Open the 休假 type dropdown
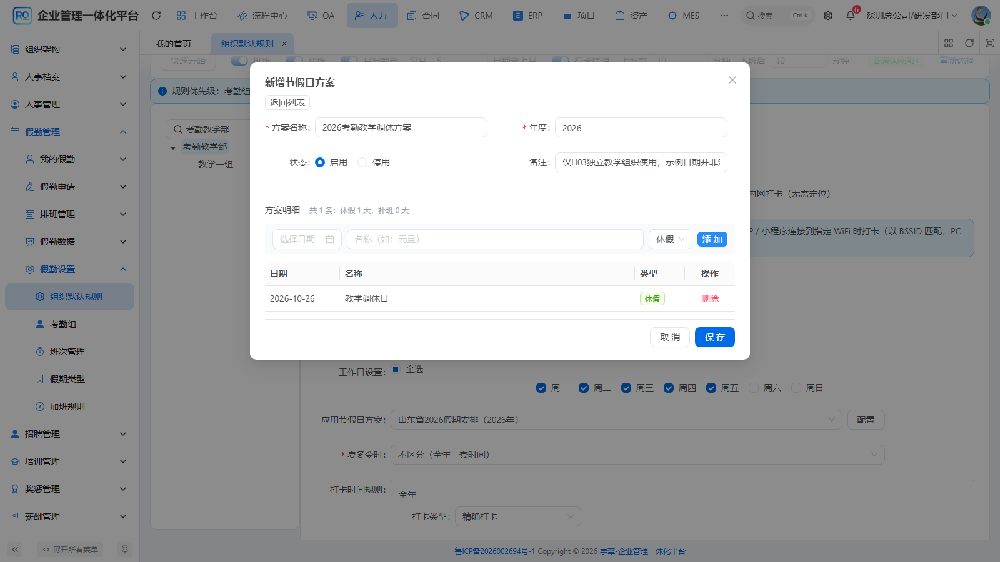The width and height of the screenshot is (1000, 562). (x=671, y=239)
